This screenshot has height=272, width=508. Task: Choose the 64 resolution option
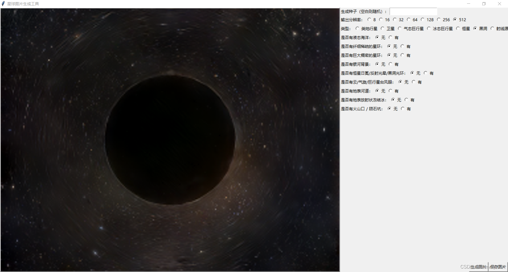409,20
